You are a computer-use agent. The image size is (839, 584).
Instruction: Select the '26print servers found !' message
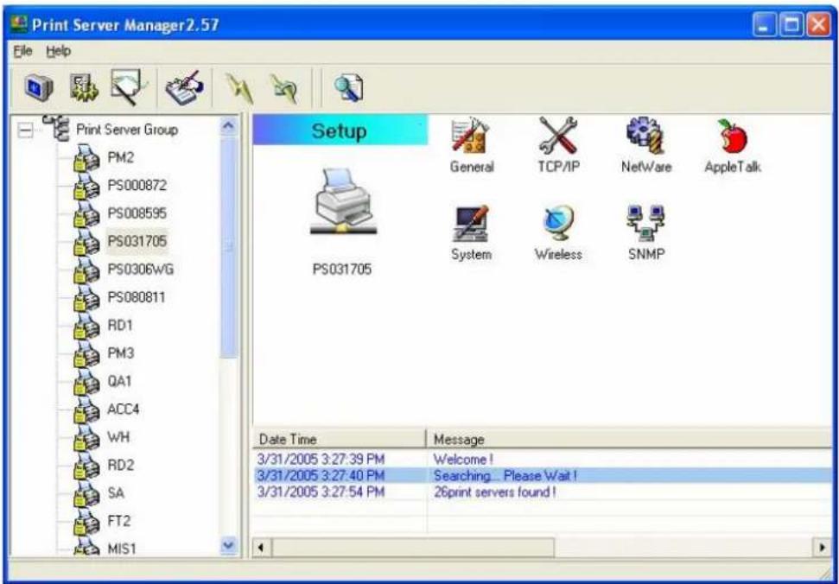tap(494, 492)
